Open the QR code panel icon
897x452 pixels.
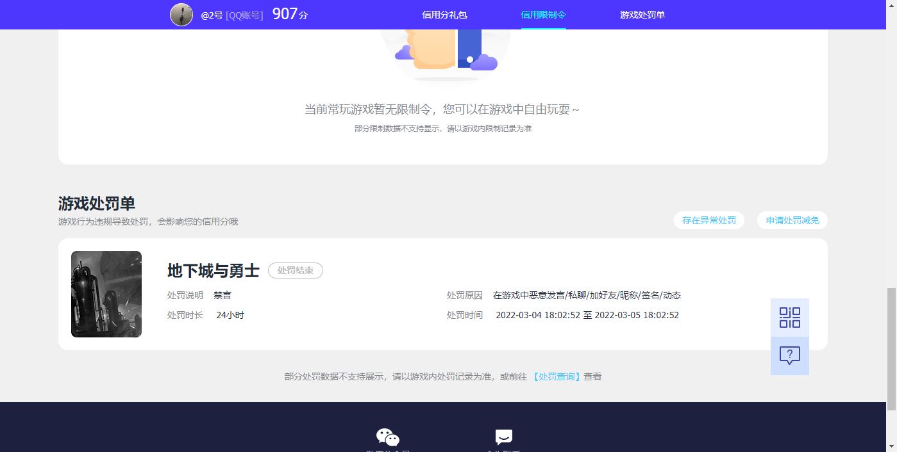[x=789, y=317]
